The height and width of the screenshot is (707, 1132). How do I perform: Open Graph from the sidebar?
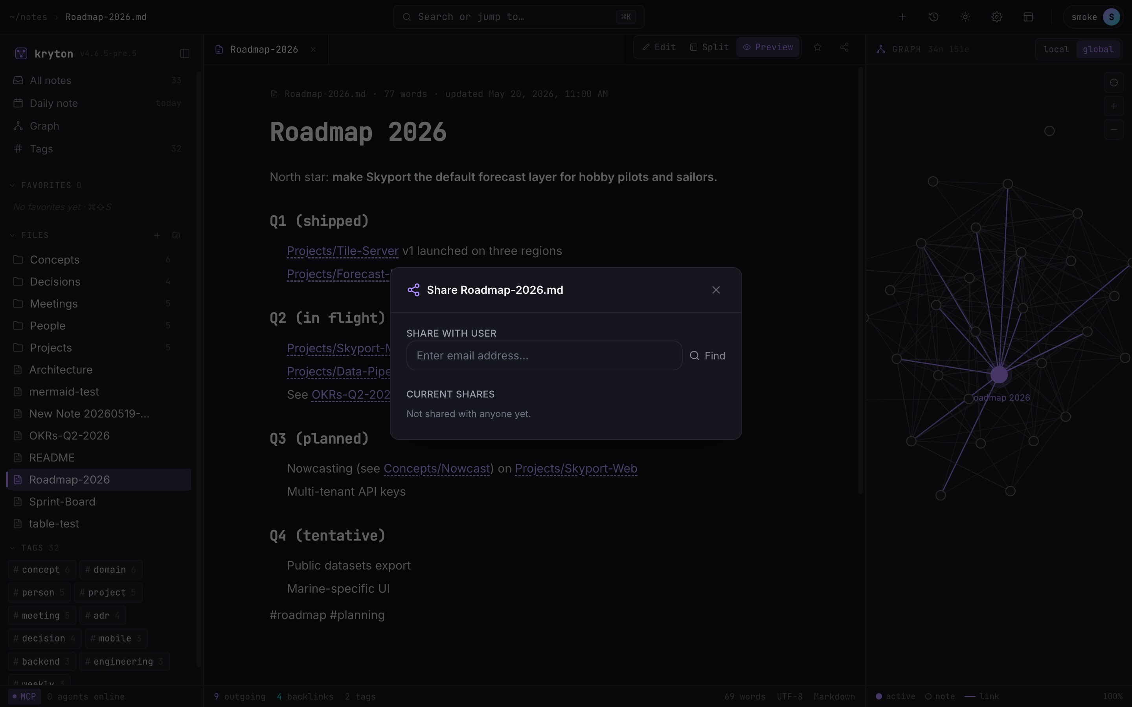(x=97, y=126)
